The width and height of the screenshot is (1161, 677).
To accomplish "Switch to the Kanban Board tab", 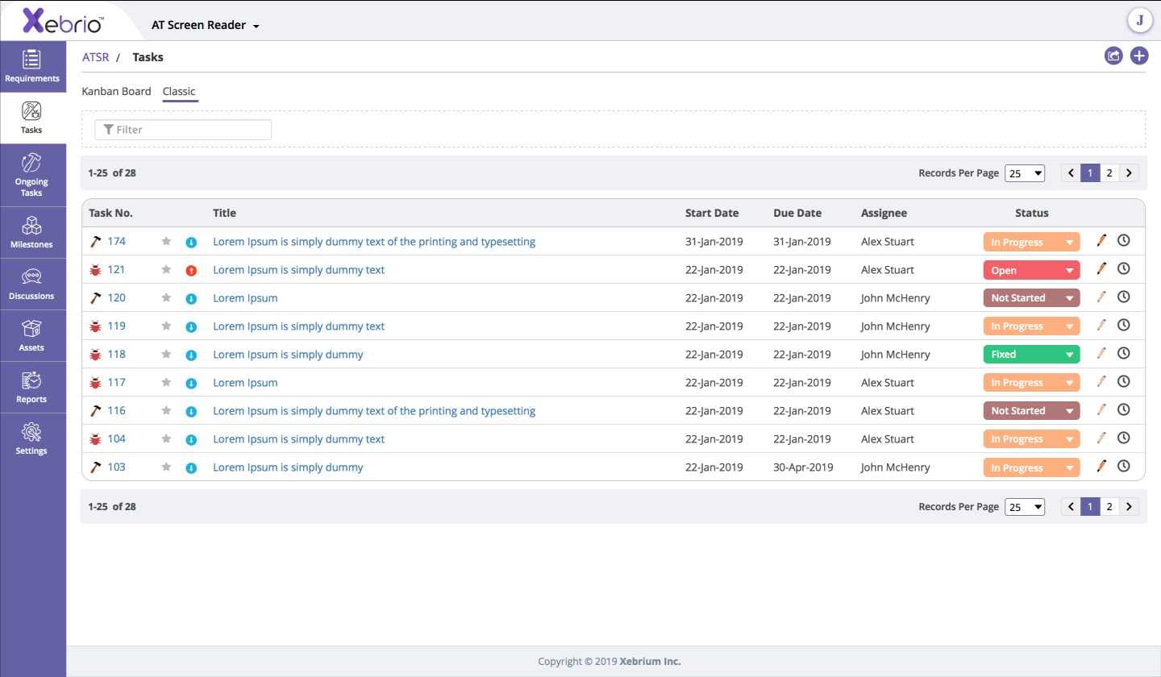I will pos(116,91).
